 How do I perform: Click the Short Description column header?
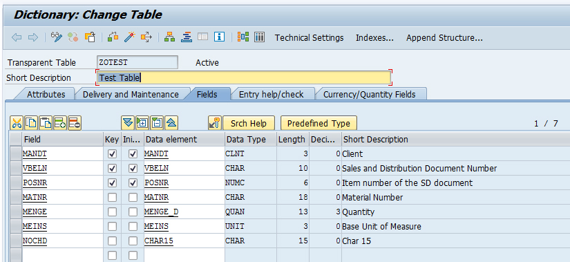point(455,140)
